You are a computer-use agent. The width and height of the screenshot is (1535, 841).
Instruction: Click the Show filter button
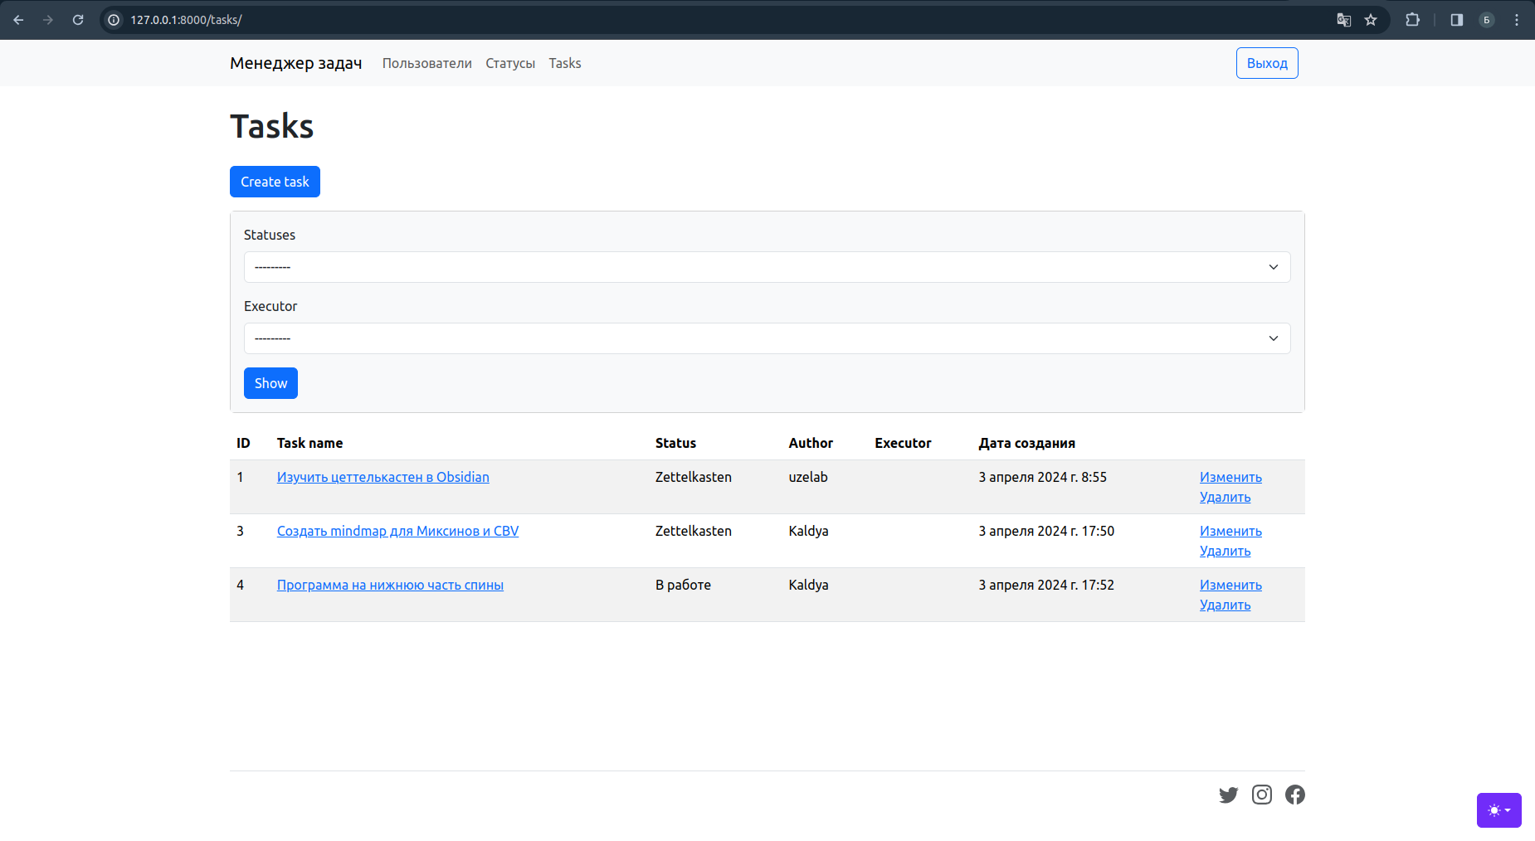[270, 383]
